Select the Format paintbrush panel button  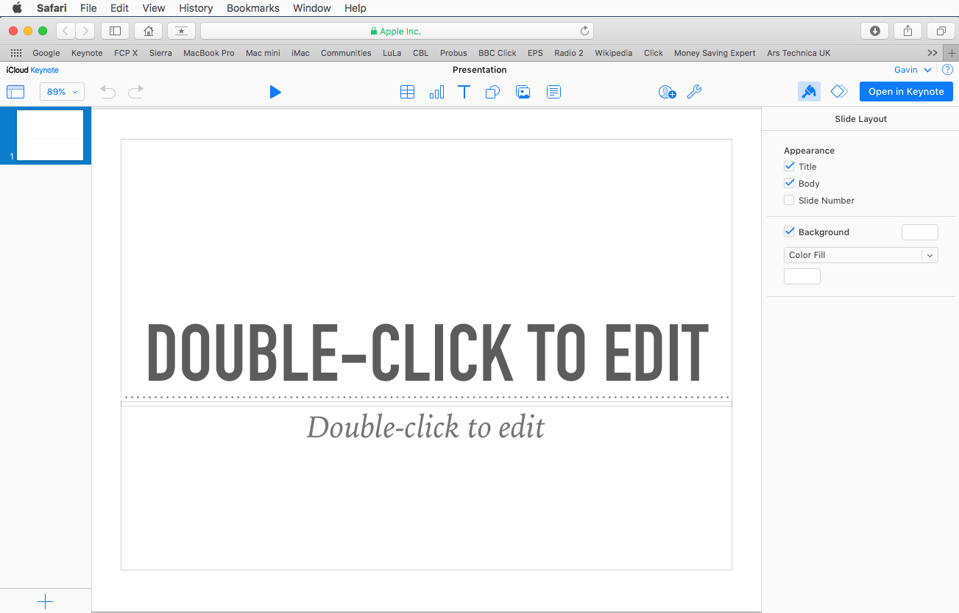point(809,91)
